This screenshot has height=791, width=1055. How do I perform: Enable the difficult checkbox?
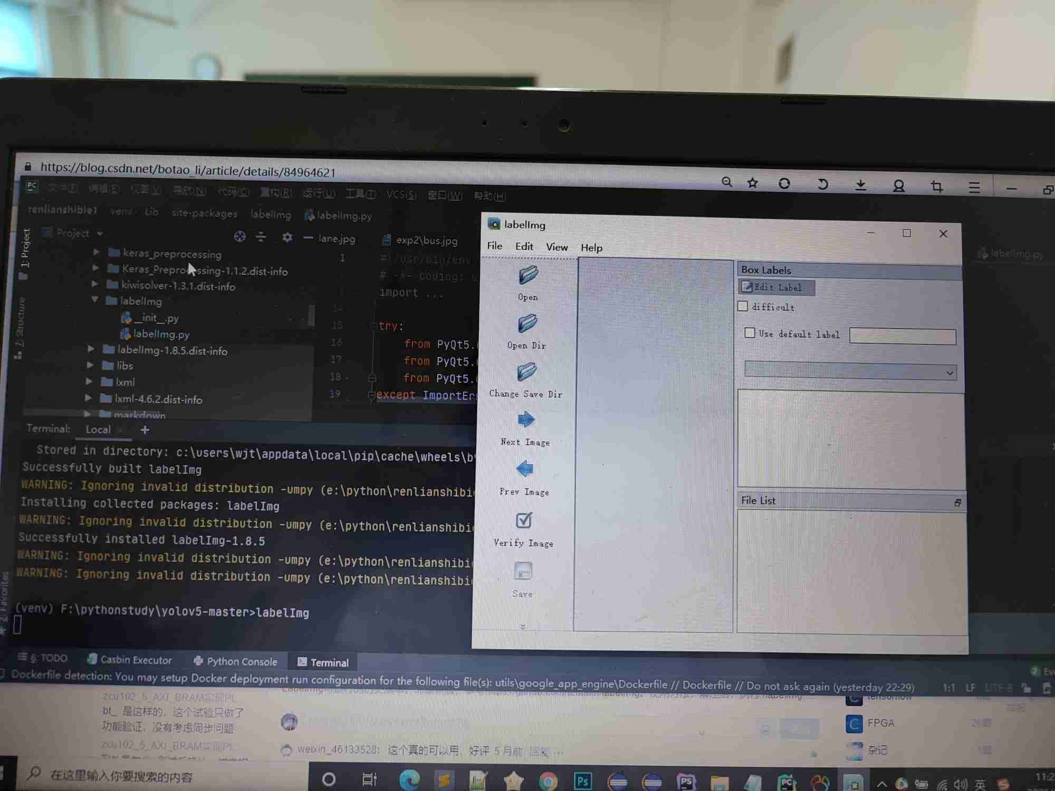click(743, 306)
